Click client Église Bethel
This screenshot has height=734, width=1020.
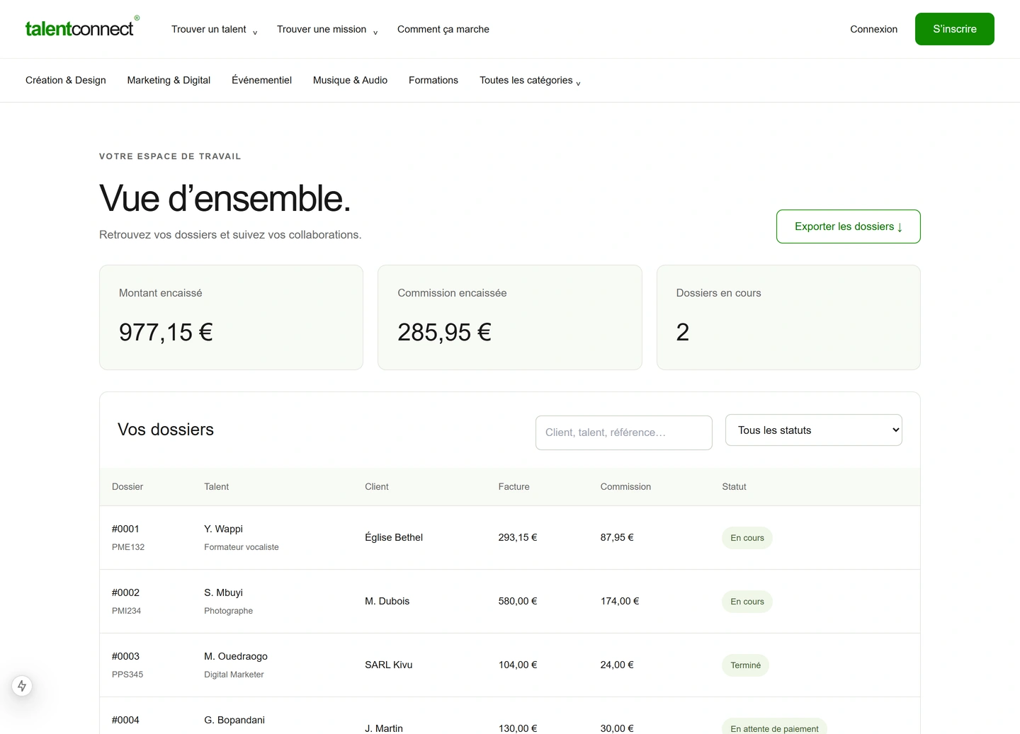(x=394, y=537)
